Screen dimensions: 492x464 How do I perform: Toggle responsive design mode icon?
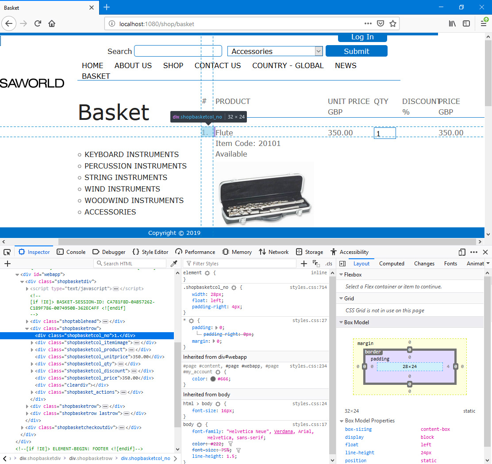point(462,252)
